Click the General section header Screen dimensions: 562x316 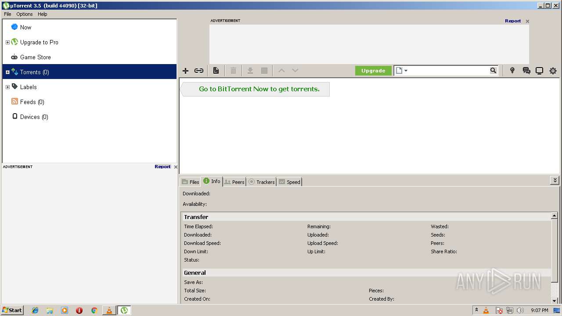pyautogui.click(x=366, y=273)
